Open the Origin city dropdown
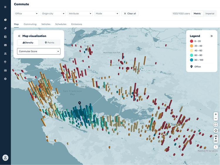The height and width of the screenshot is (165, 220). point(53,13)
